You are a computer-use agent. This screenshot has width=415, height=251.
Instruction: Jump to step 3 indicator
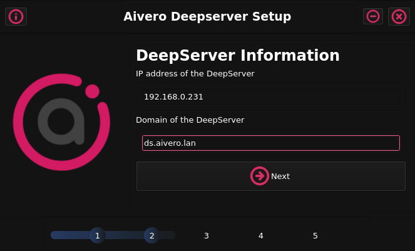pos(207,235)
